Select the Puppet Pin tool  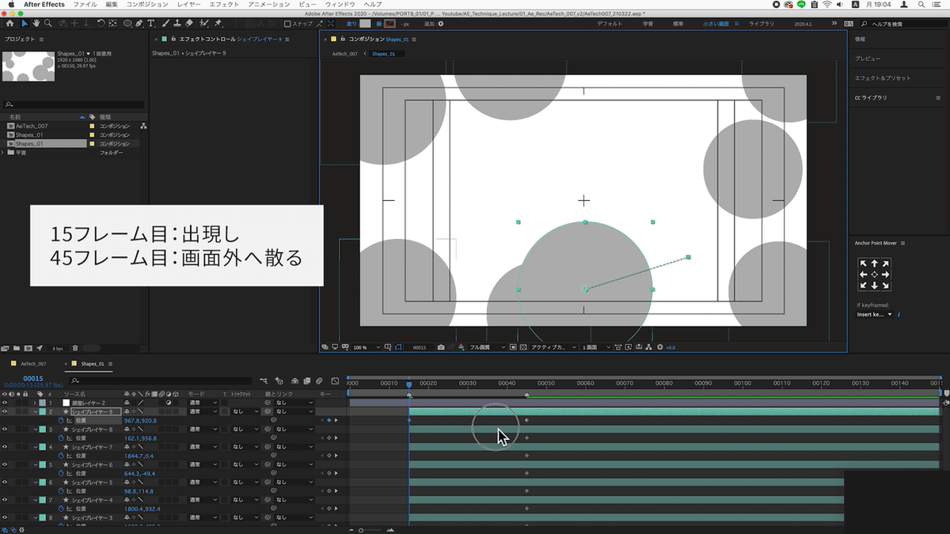pyautogui.click(x=217, y=24)
